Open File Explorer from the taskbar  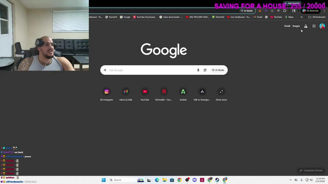tap(164, 180)
